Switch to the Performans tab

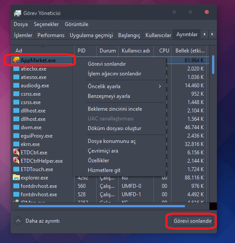[51, 35]
